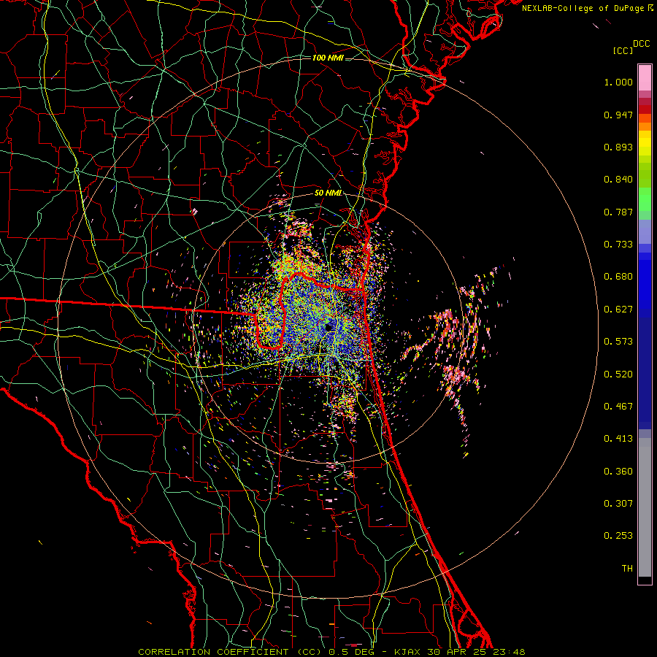Click the NEXLAB-College of DuPage credit text
The image size is (657, 657).
(x=584, y=8)
